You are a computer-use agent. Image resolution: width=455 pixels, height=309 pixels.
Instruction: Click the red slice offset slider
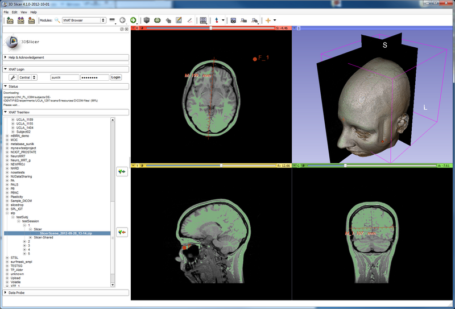click(210, 27)
